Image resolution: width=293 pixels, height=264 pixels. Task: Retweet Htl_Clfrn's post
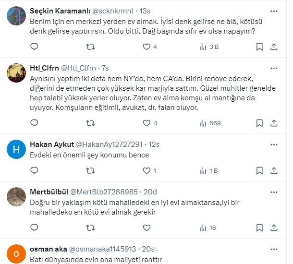(x=90, y=123)
